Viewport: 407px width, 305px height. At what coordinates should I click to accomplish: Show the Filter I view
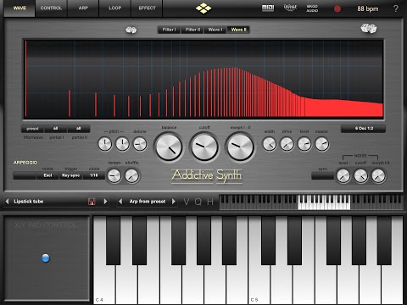[x=169, y=30]
